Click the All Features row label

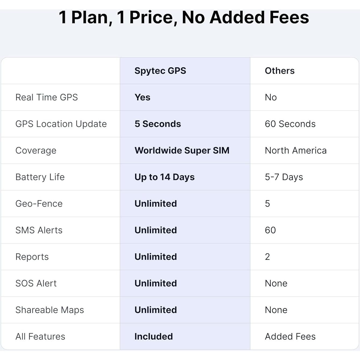(x=40, y=336)
